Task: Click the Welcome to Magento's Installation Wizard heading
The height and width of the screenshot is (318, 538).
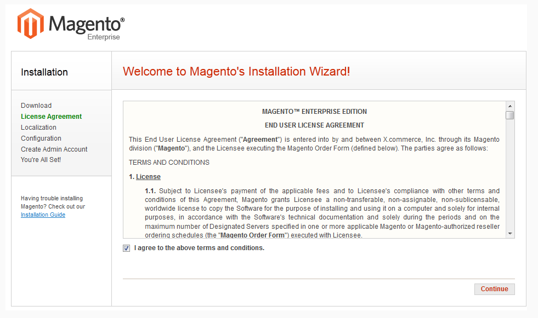Action: pyautogui.click(x=236, y=71)
